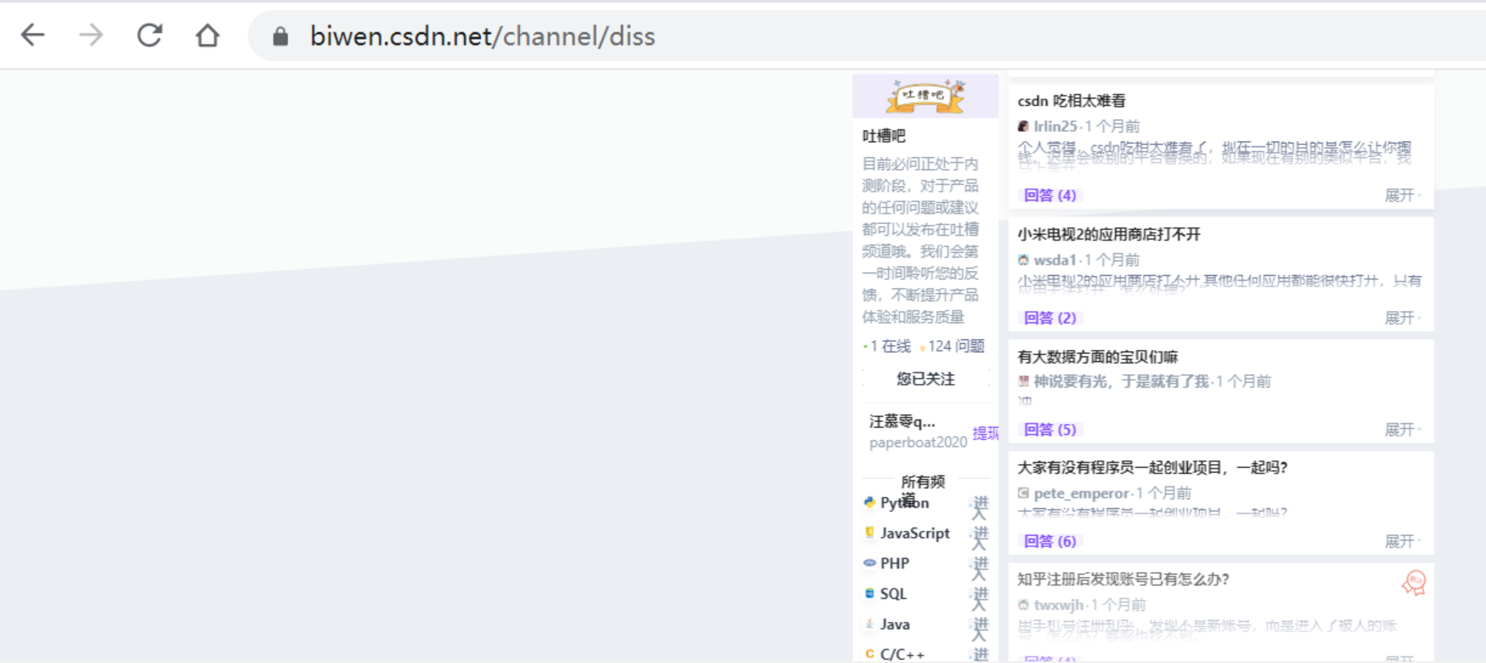Open 回答 (4) under csdn 吃相太难看
This screenshot has height=663, width=1486.
1050,195
